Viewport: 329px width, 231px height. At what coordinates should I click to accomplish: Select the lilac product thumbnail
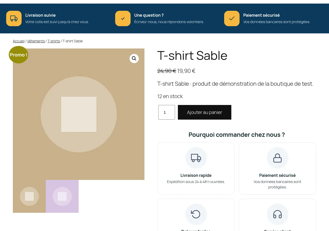point(62,196)
